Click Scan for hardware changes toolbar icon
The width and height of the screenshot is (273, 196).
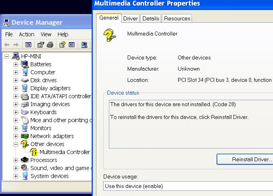(84, 45)
